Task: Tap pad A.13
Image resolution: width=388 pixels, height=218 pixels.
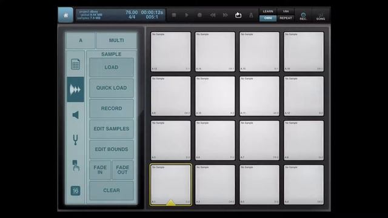Action: click(171, 51)
